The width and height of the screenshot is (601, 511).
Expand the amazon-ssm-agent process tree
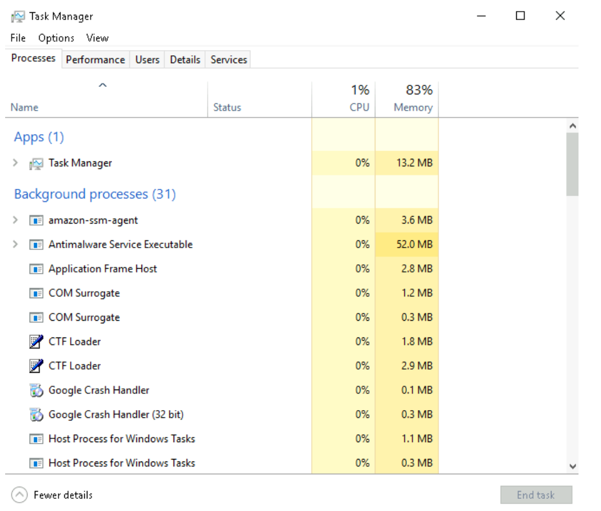coord(15,220)
